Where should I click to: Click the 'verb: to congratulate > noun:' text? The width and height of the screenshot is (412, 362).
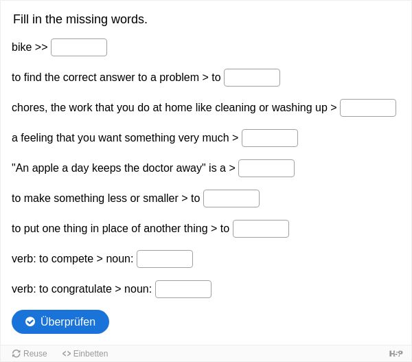(x=82, y=289)
